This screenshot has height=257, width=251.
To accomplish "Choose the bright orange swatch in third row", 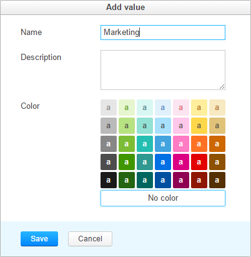I will coord(199,144).
